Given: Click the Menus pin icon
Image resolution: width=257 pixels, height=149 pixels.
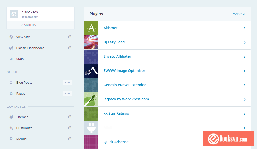Looking at the screenshot, I should tap(11, 139).
